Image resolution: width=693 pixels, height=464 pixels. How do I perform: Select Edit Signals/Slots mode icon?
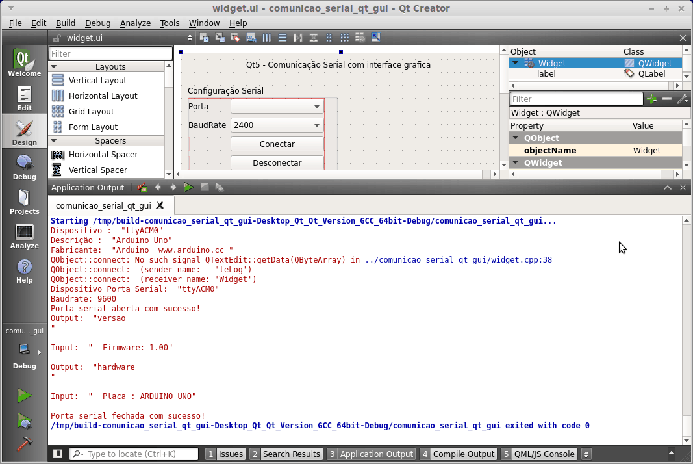(x=220, y=38)
